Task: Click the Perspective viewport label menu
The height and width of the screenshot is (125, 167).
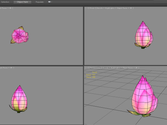Action: click(95, 68)
